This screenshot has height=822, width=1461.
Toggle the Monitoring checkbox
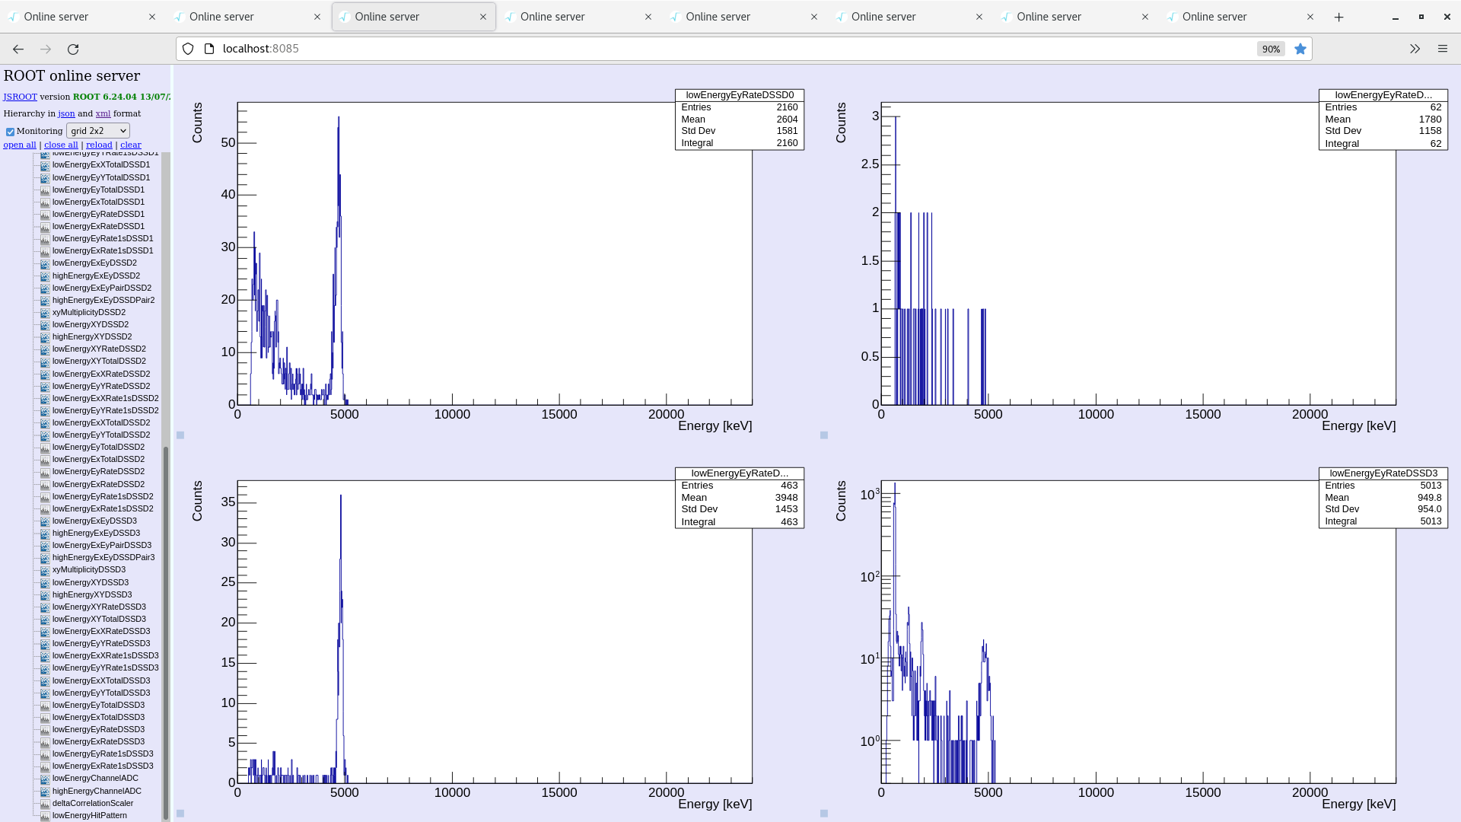(10, 132)
